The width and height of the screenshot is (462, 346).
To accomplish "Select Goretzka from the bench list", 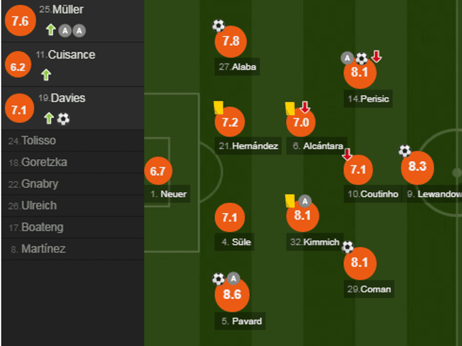I will click(43, 162).
